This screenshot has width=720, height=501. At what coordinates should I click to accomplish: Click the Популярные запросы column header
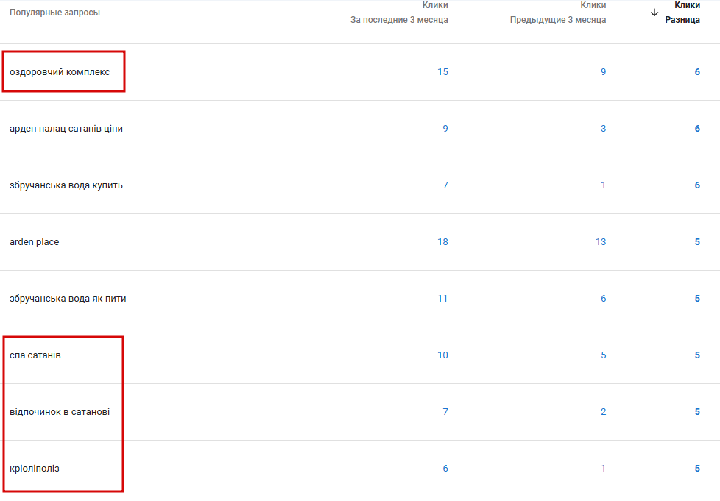[x=54, y=13]
